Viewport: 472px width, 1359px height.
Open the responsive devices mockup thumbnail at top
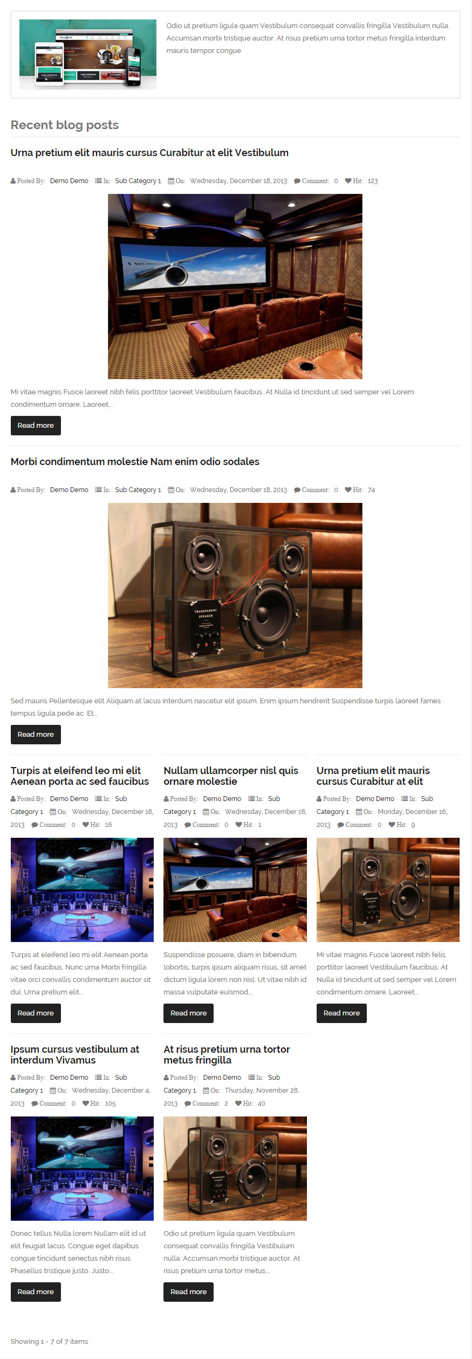coord(88,55)
